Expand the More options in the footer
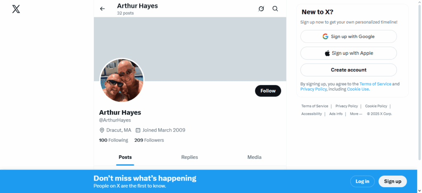 [x=356, y=114]
